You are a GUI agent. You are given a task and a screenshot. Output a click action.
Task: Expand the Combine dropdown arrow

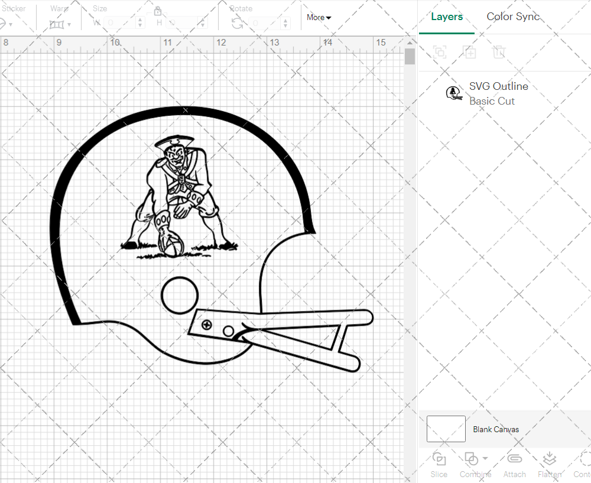click(x=485, y=458)
